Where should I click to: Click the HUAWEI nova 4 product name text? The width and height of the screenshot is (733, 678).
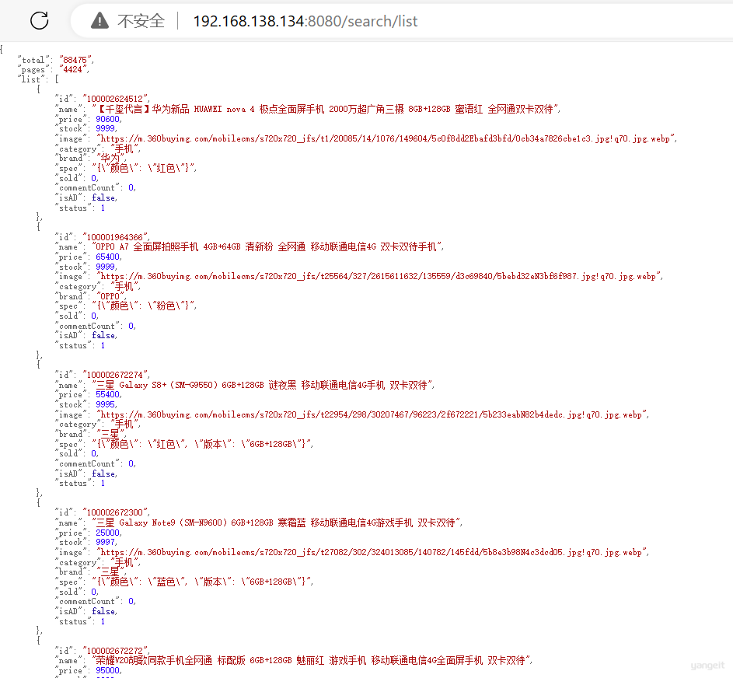(325, 109)
